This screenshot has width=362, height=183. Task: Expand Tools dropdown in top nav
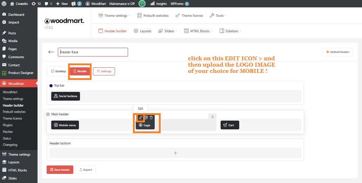point(218,16)
